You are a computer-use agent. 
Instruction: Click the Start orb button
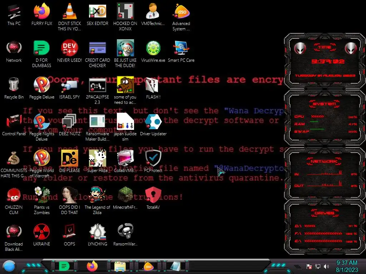(9, 267)
